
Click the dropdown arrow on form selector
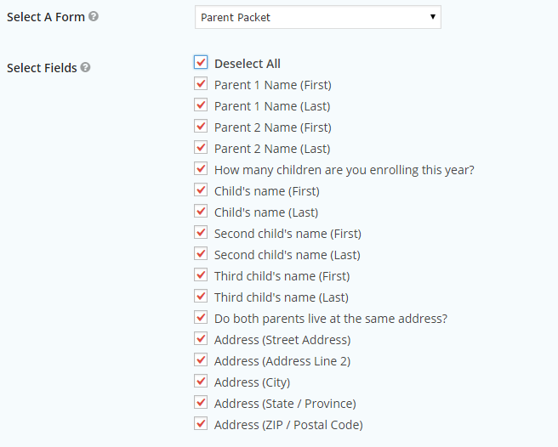433,17
